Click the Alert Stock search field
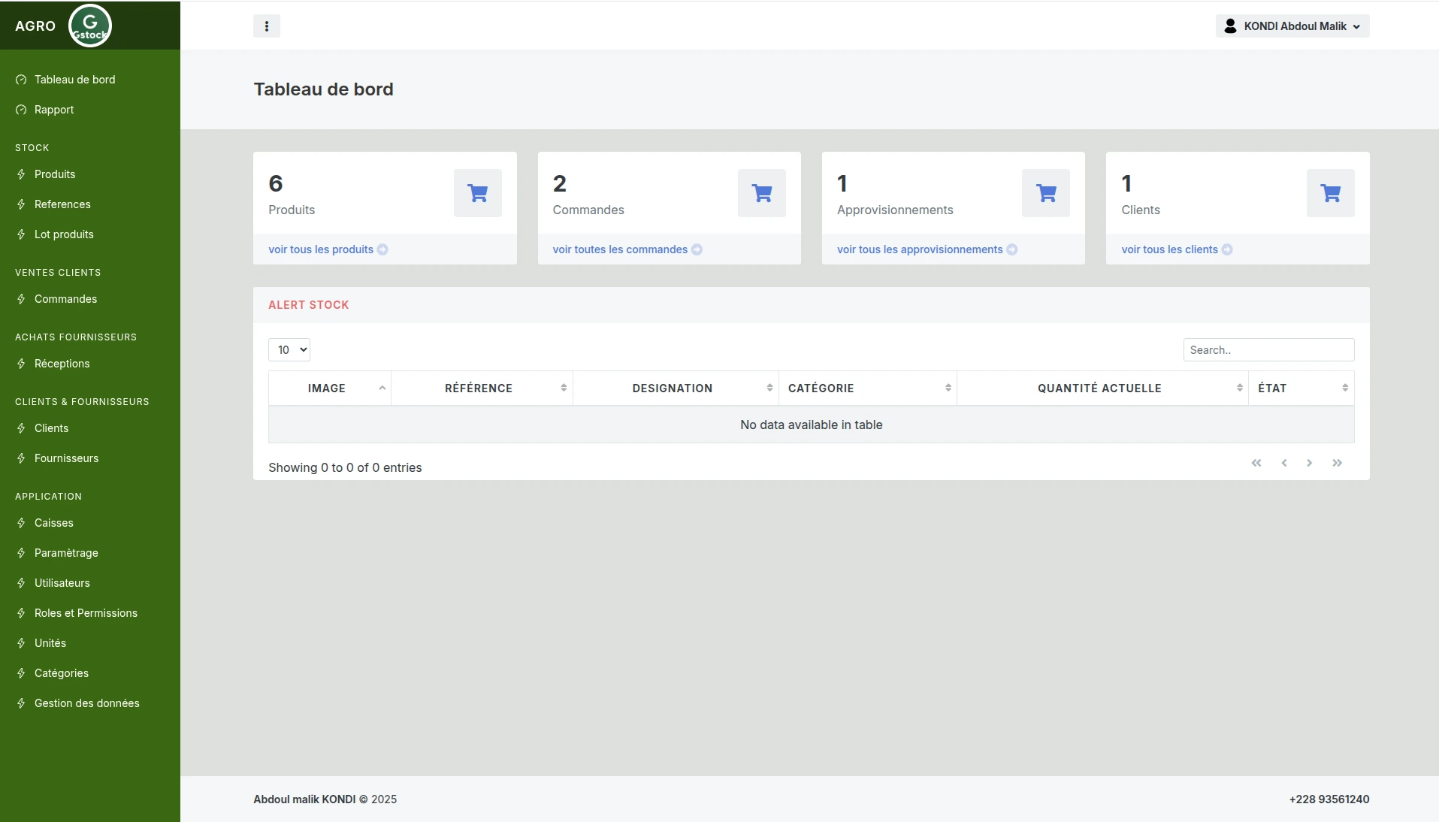Viewport: 1439px width, 822px height. tap(1268, 350)
